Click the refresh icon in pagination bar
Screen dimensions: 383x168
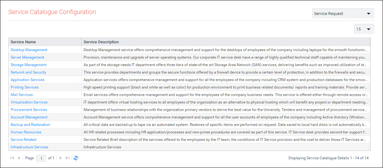(76, 158)
